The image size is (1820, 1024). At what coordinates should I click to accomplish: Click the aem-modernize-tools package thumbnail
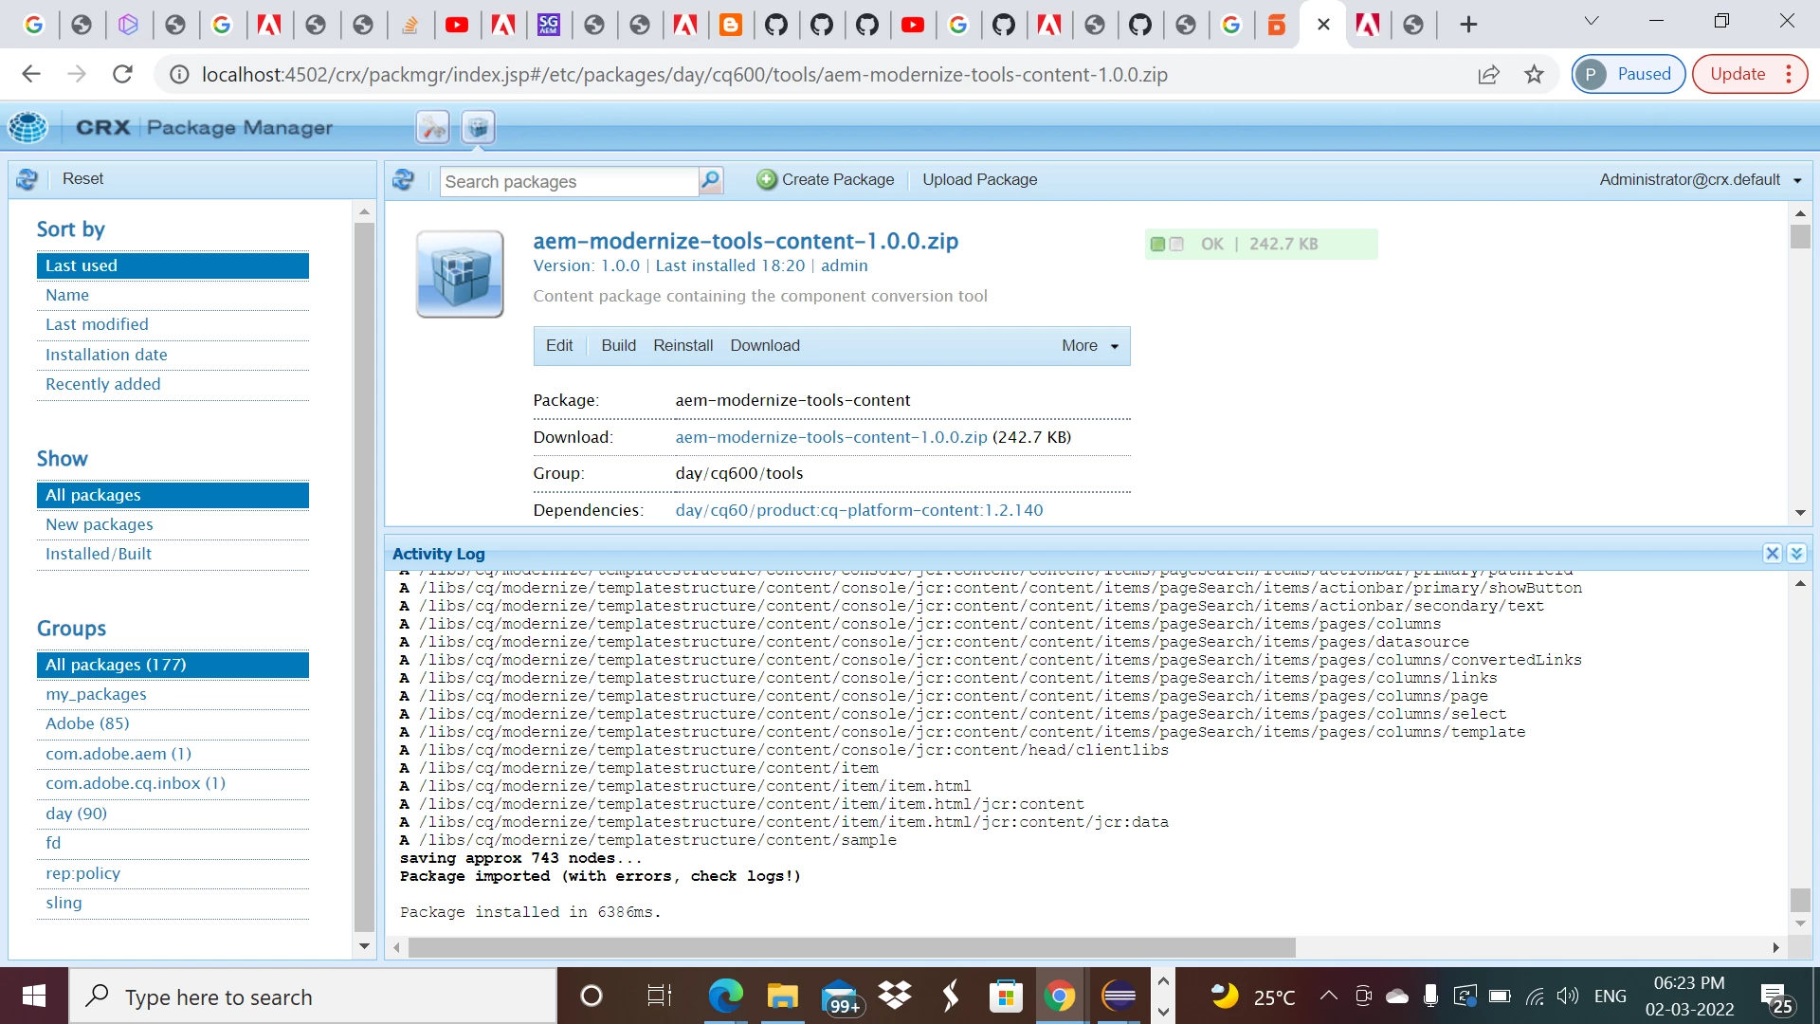point(460,274)
